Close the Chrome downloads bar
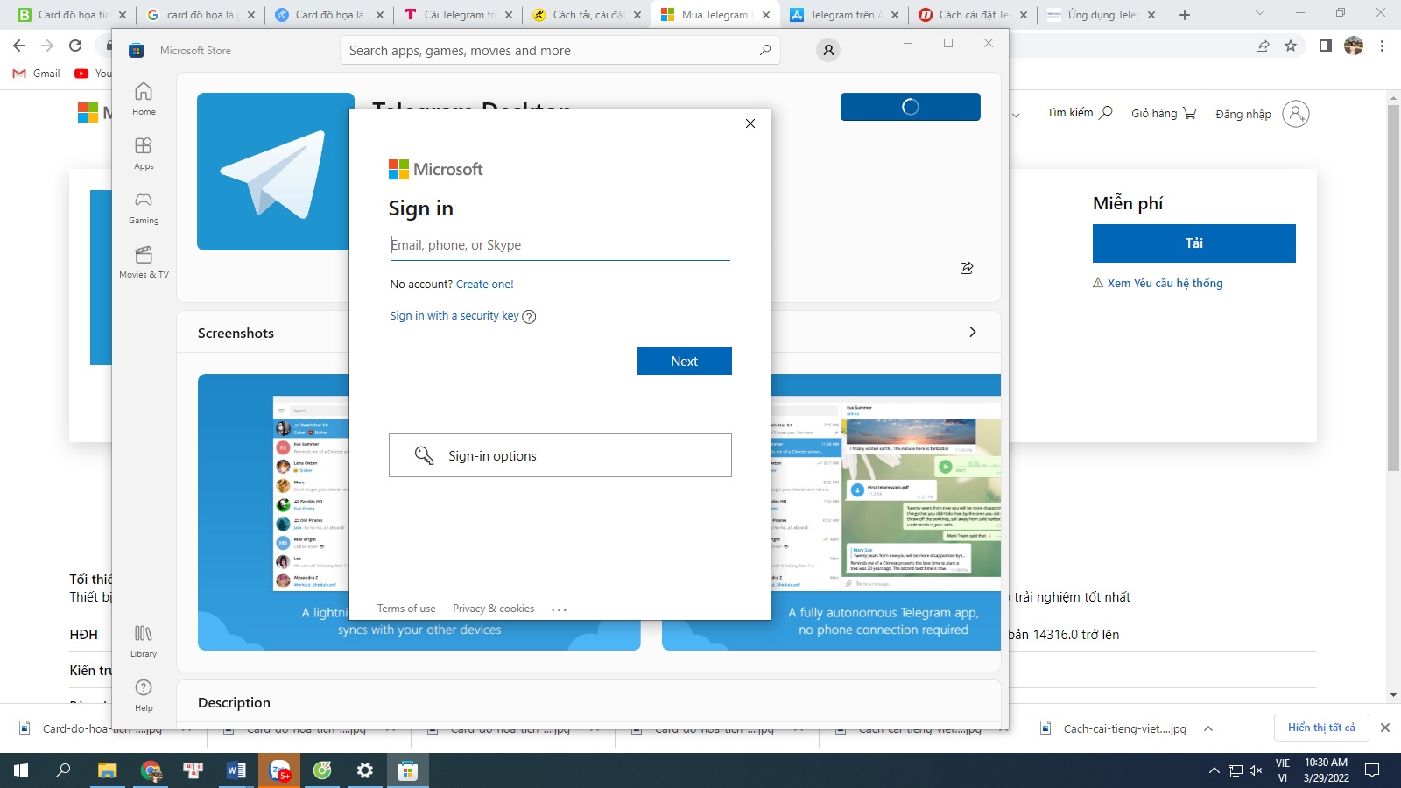Screen dimensions: 1401x788 point(1385,728)
